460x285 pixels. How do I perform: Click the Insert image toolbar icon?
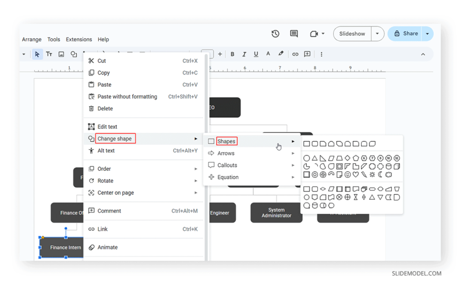tap(61, 54)
